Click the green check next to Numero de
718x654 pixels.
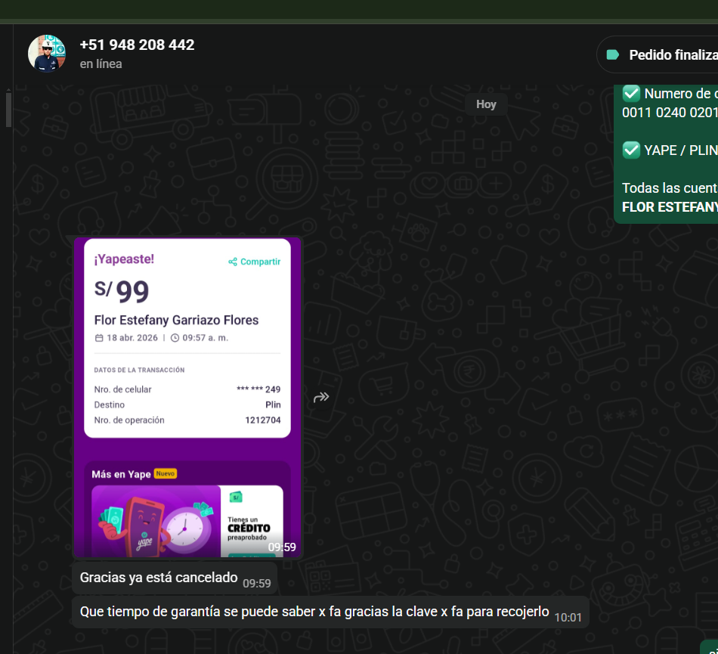click(631, 94)
